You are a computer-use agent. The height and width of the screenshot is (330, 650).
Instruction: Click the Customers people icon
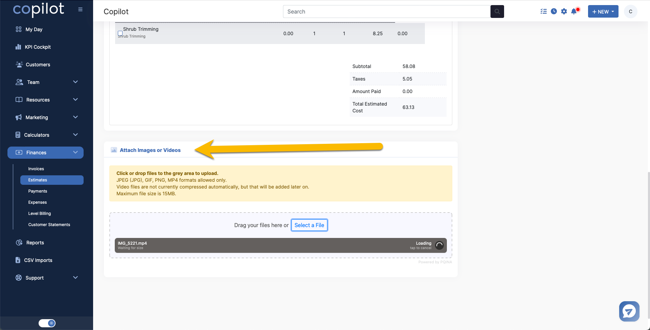coord(19,64)
